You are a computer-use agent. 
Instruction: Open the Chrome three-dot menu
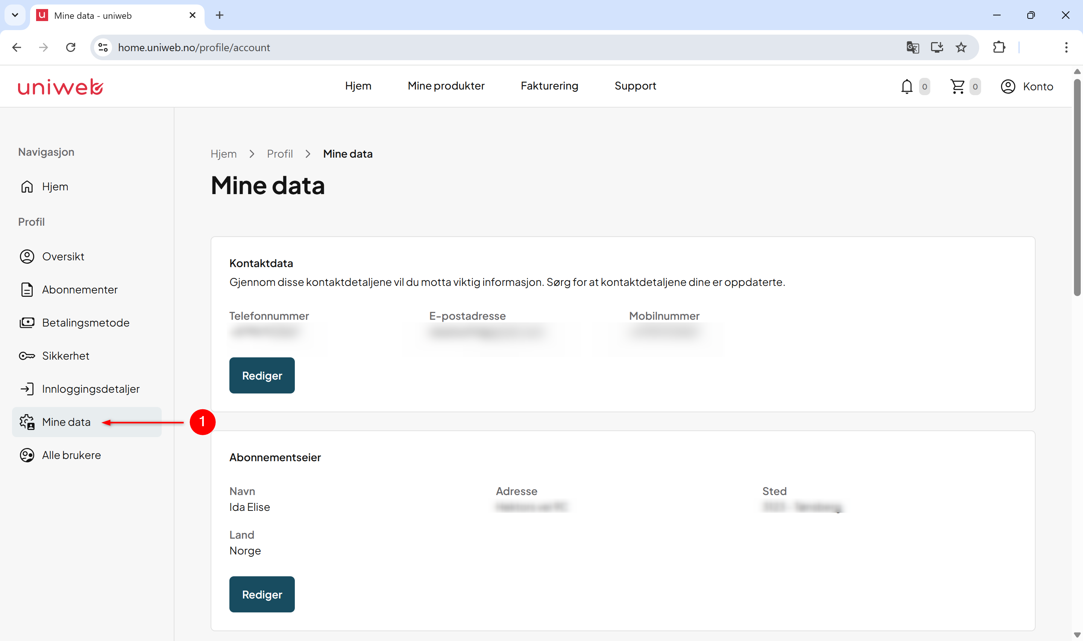(x=1066, y=47)
